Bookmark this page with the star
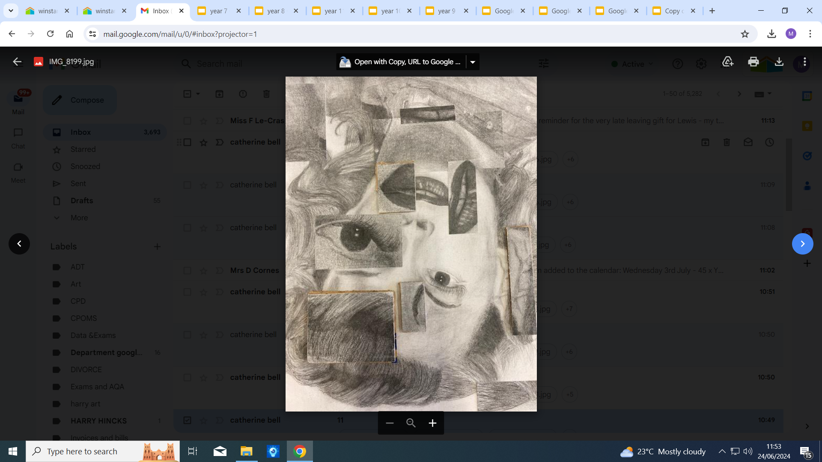 (745, 34)
